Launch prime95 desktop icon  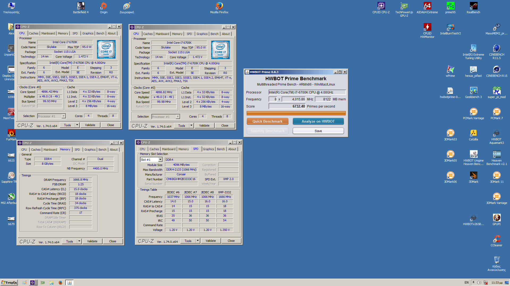tap(450, 8)
